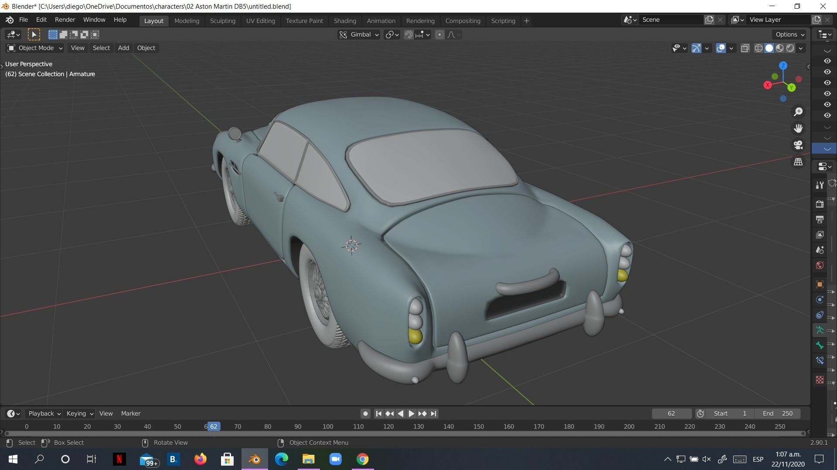Image resolution: width=837 pixels, height=470 pixels.
Task: Open the Tool properties tab (wrench icon)
Action: click(x=820, y=185)
